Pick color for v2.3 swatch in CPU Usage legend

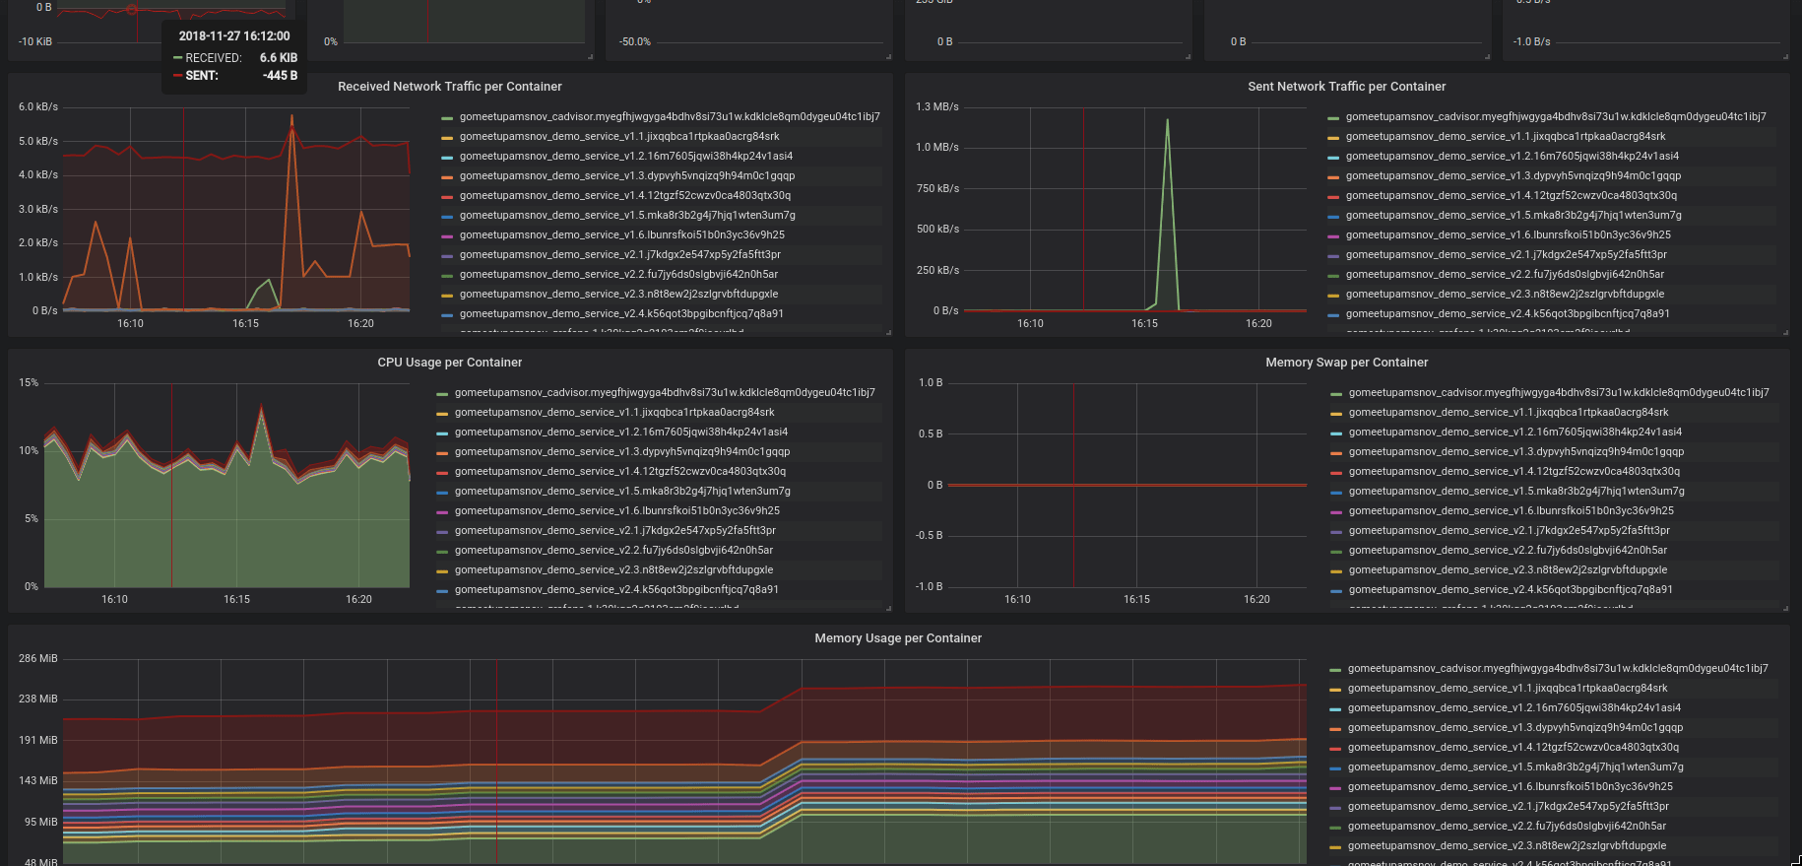coord(442,570)
